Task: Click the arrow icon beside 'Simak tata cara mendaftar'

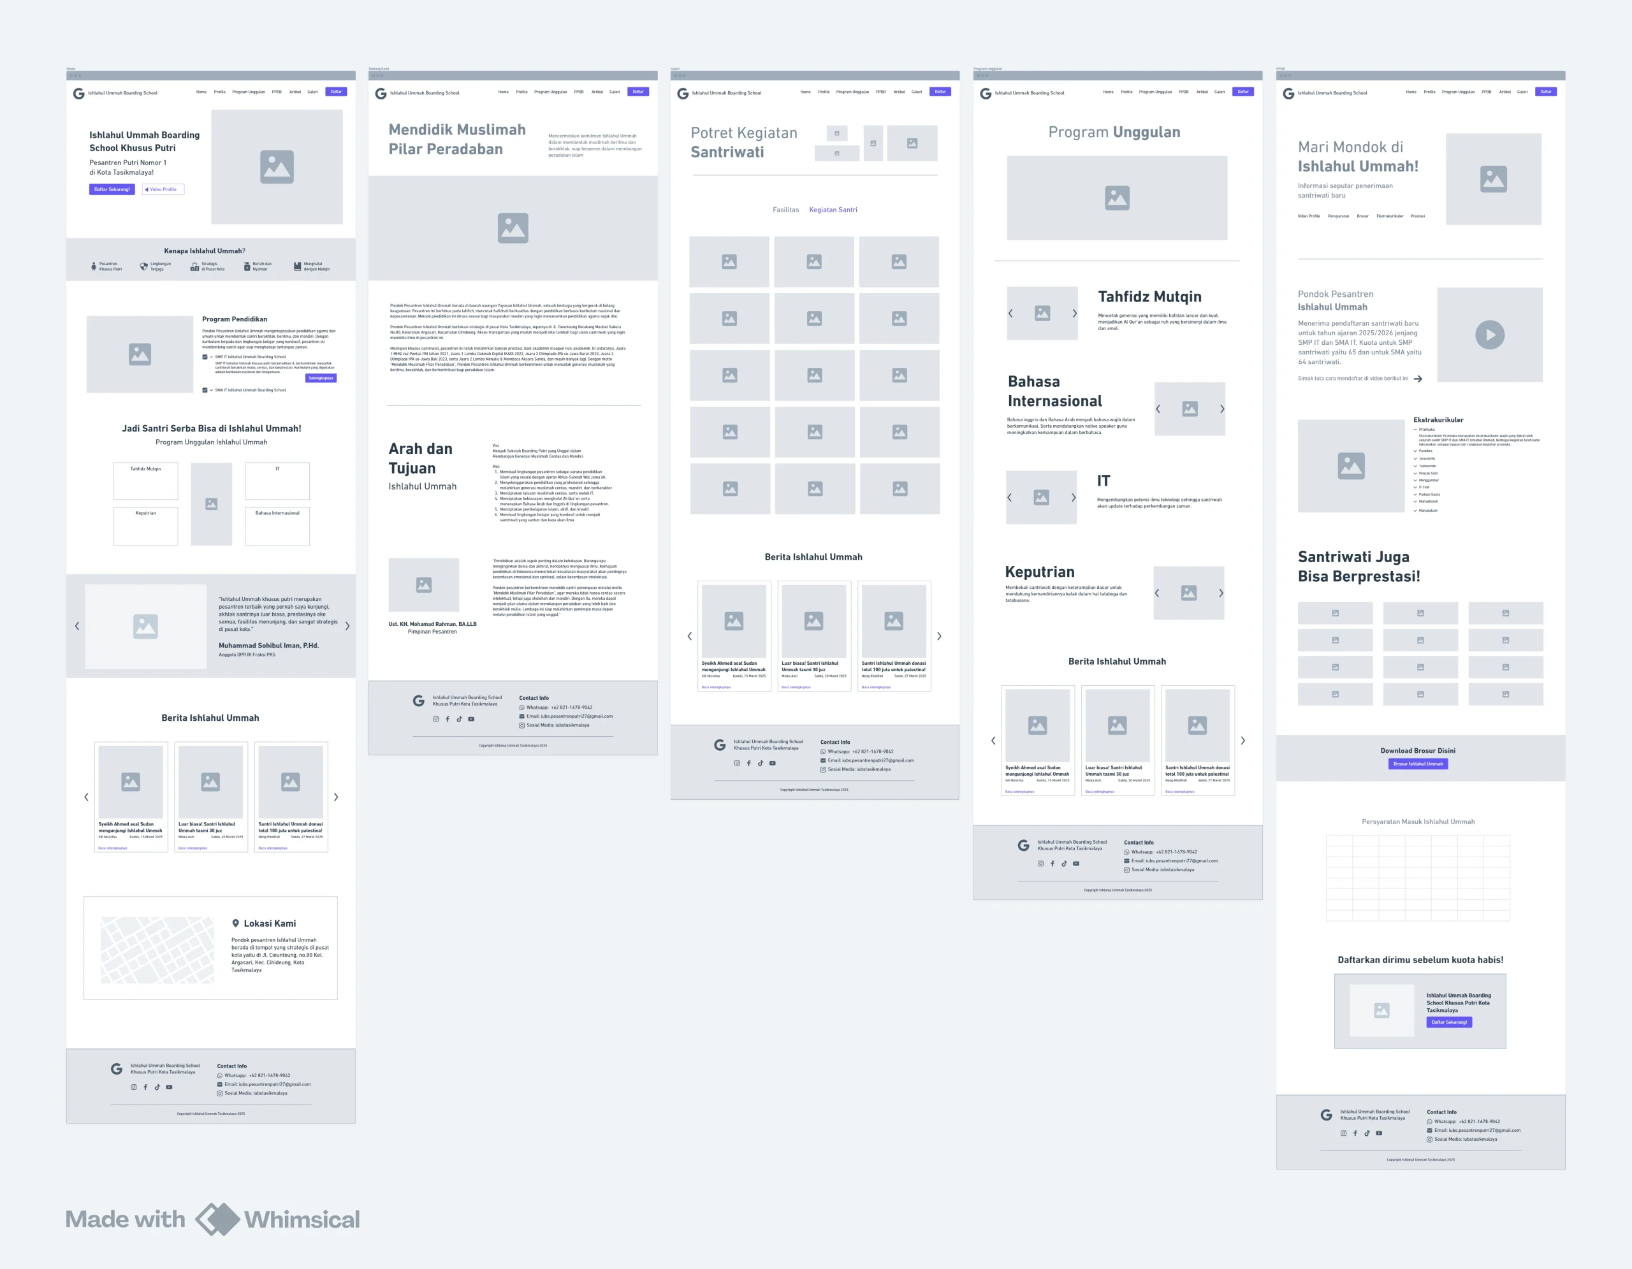Action: (1418, 379)
